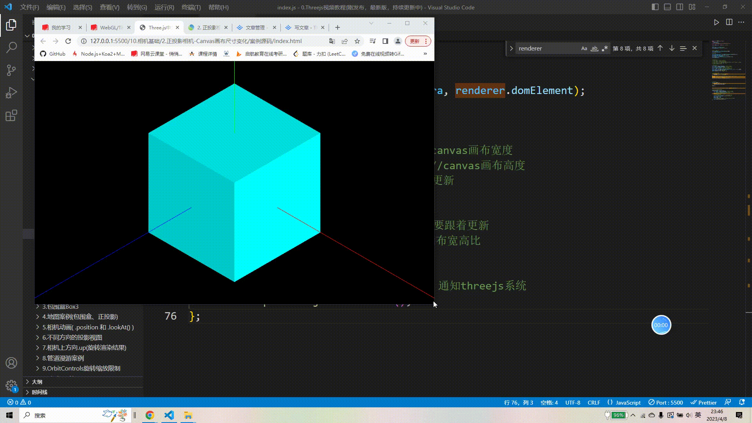
Task: Open the Explorer icon in the activity bar
Action: click(x=11, y=24)
